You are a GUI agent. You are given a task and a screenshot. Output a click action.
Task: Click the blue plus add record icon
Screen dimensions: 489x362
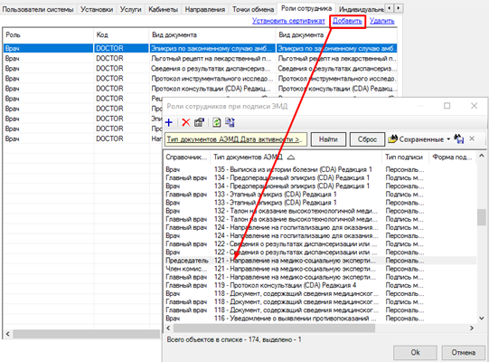coord(169,122)
